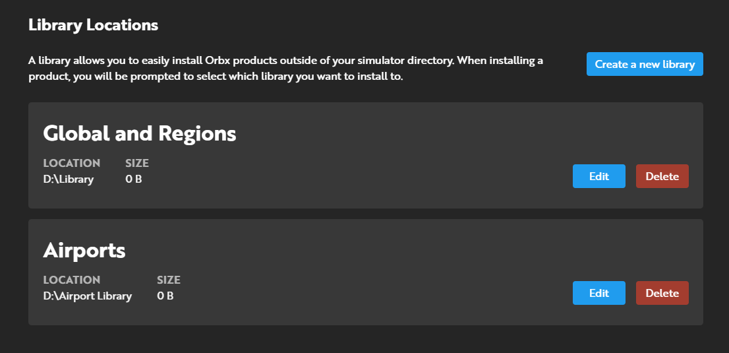Click the D:\Airport Library location path
The height and width of the screenshot is (353, 729).
pyautogui.click(x=88, y=296)
